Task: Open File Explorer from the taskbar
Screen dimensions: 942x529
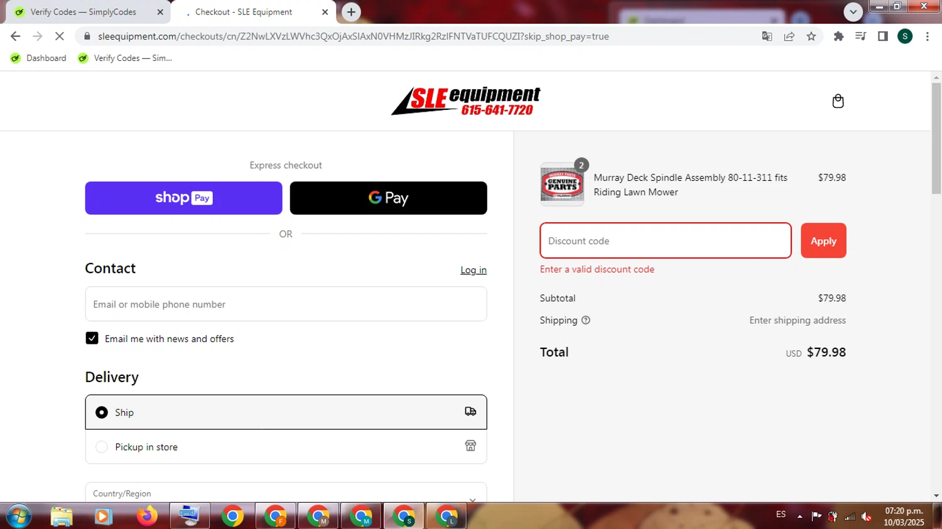Action: [x=62, y=516]
